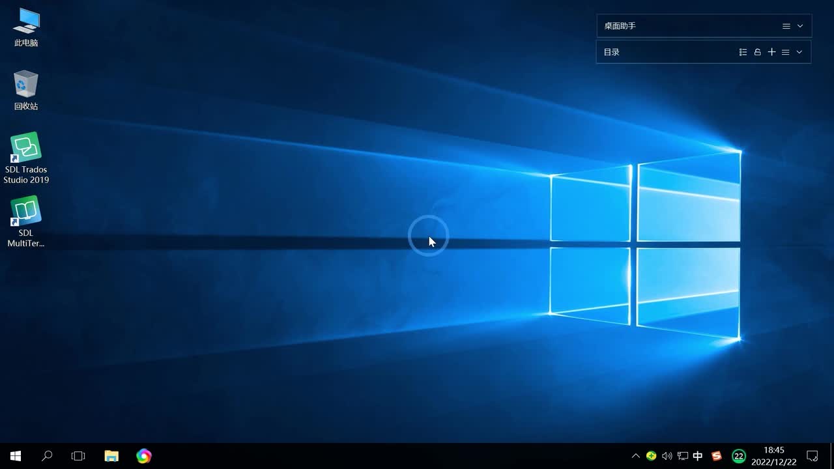Open taskbar Search
Viewport: 834px width, 469px height.
point(47,456)
